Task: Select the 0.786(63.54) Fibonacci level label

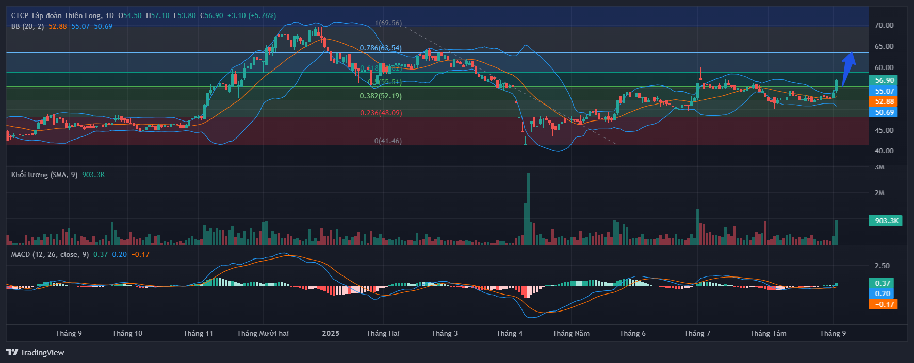Action: click(x=381, y=48)
